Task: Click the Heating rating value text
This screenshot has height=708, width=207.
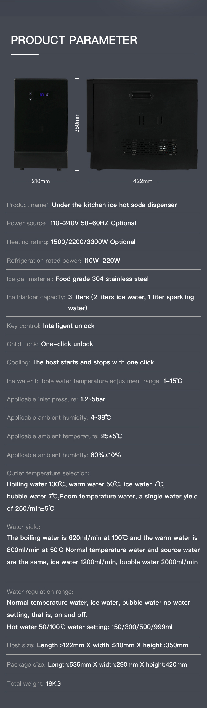Action: (x=93, y=242)
